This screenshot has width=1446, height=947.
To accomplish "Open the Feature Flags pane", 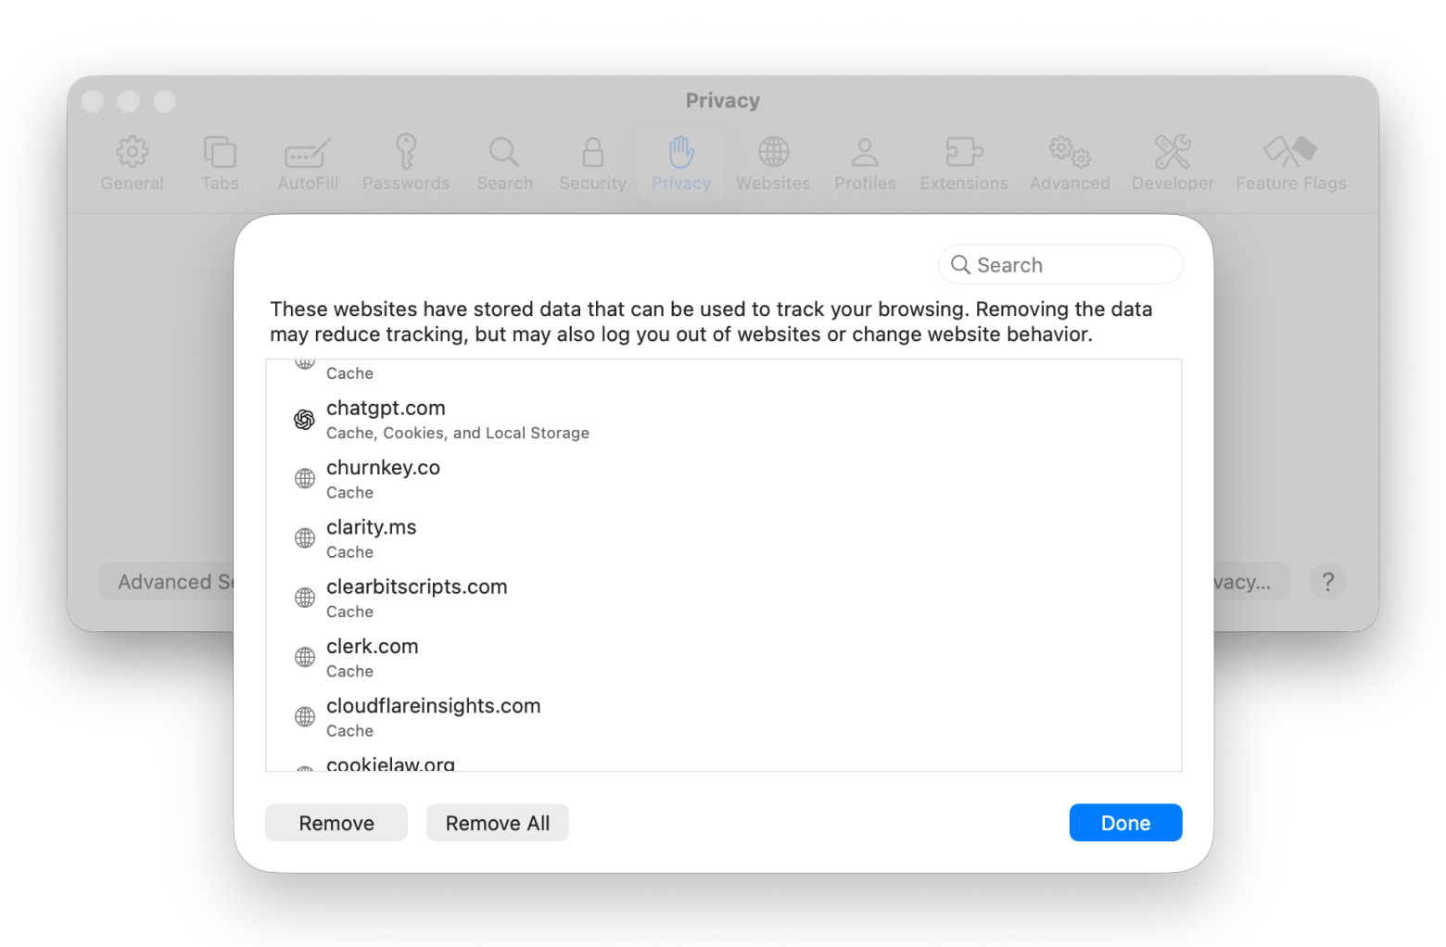I will pos(1289,162).
